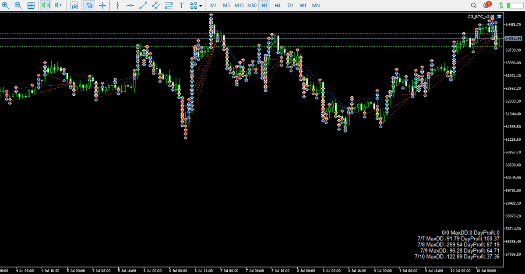Click the 63380.00 price scale label
The image size is (525, 274).
[x=513, y=63]
